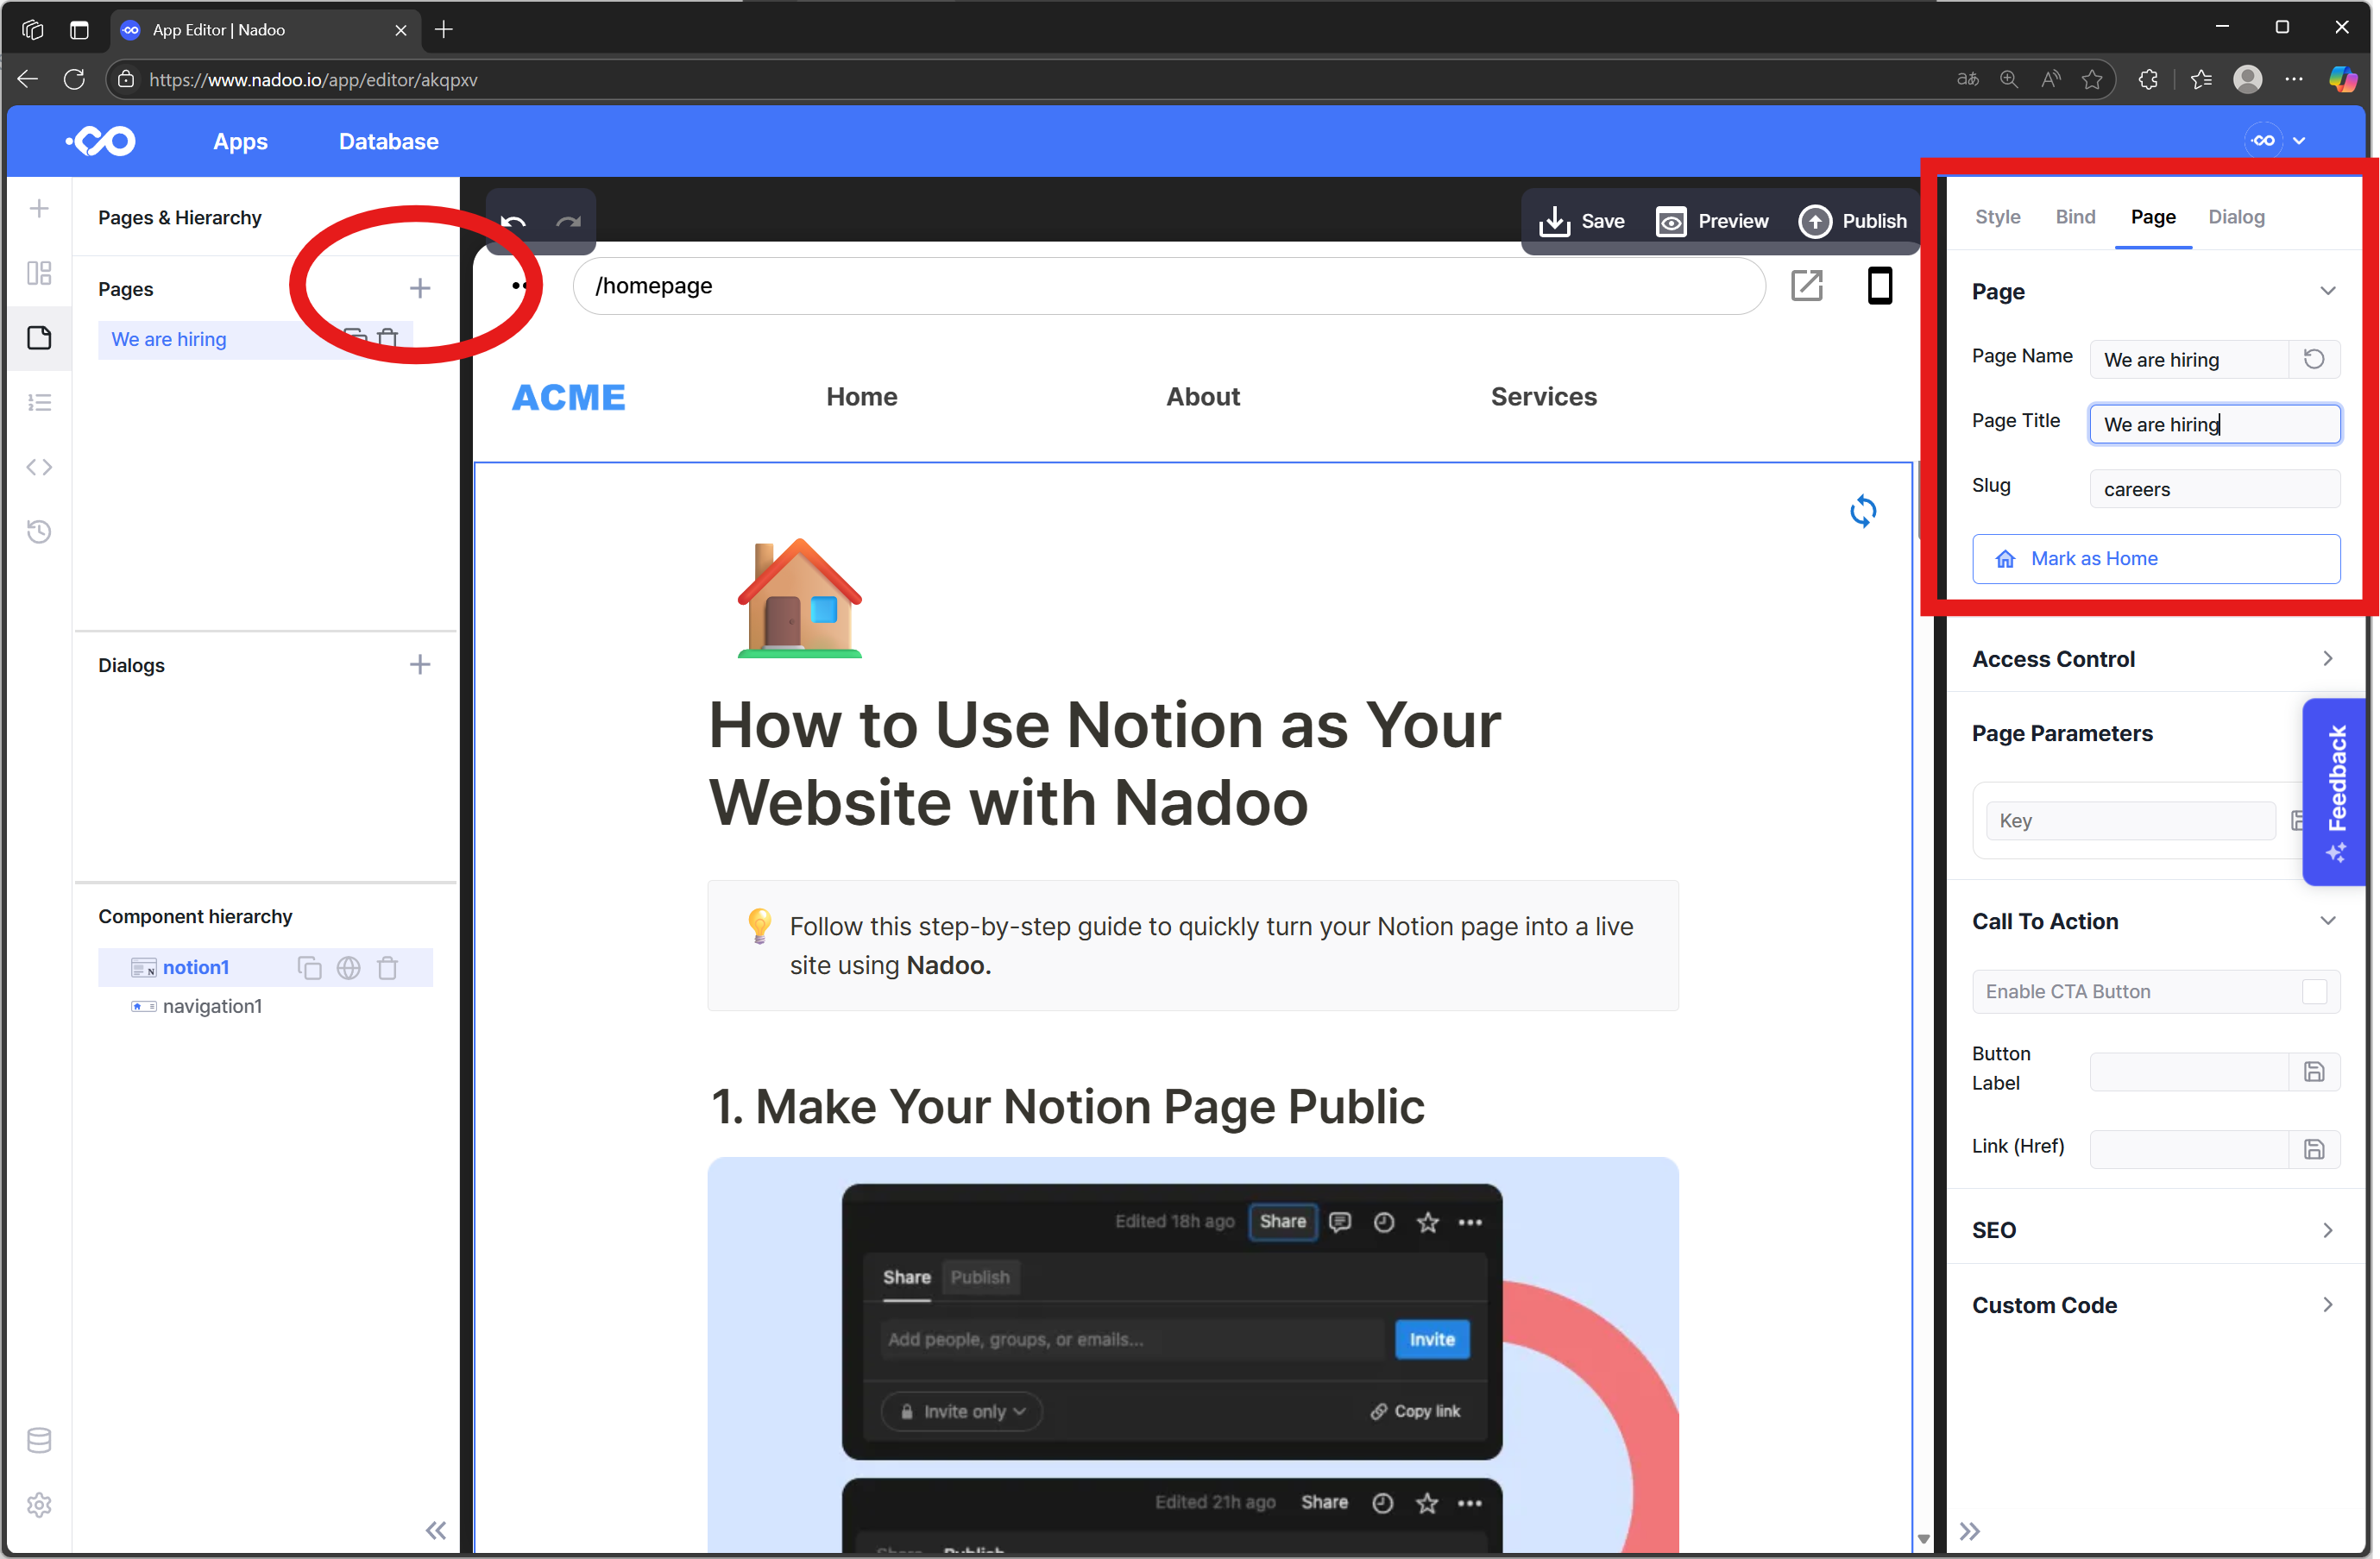The image size is (2380, 1559).
Task: Open the Database icon at sidebar bottom
Action: [40, 1440]
